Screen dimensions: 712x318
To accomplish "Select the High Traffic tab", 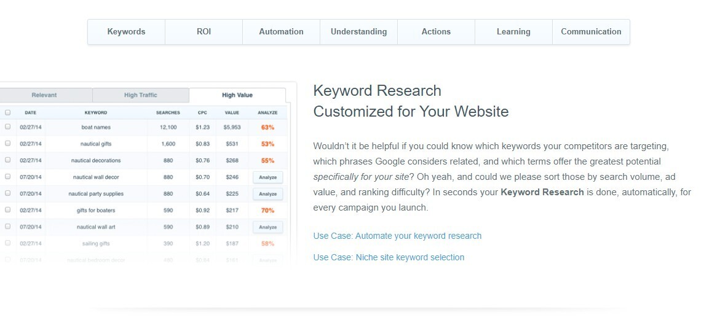I will (141, 95).
